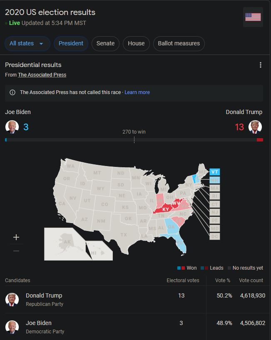
Task: Open the Learn more link
Action: 137,92
